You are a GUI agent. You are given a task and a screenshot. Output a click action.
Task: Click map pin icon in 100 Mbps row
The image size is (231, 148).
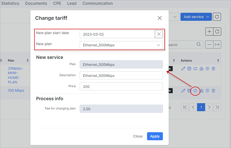207,91
